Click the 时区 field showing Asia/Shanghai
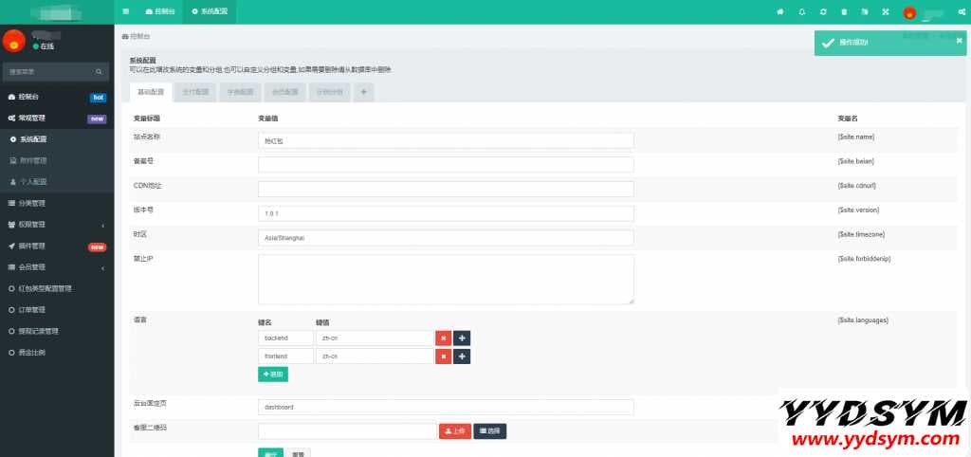Image resolution: width=971 pixels, height=457 pixels. tap(446, 238)
